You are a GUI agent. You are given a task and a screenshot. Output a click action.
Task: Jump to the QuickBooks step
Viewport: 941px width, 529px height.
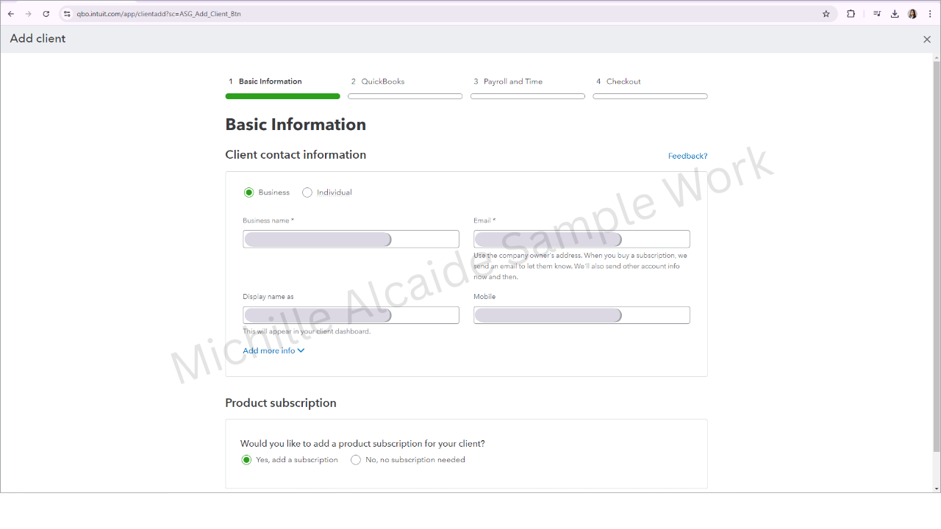point(405,87)
